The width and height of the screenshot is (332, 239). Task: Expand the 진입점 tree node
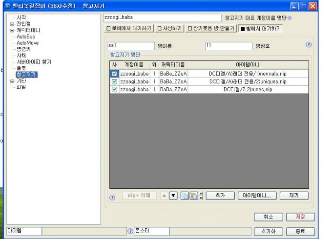pyautogui.click(x=12, y=24)
